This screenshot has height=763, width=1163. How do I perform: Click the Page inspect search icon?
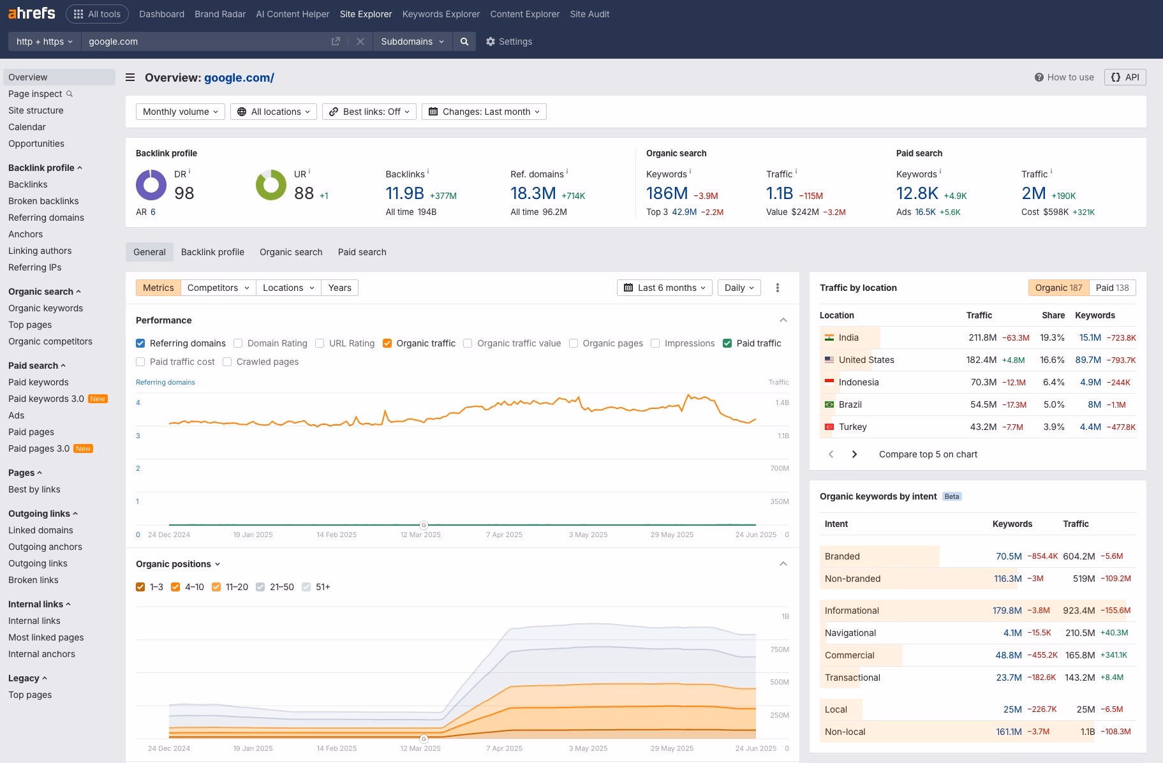(70, 94)
